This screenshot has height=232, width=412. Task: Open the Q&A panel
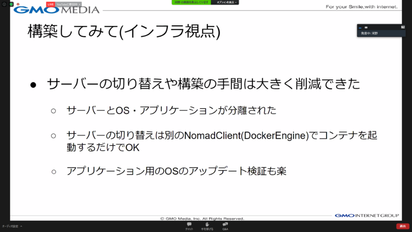225,226
